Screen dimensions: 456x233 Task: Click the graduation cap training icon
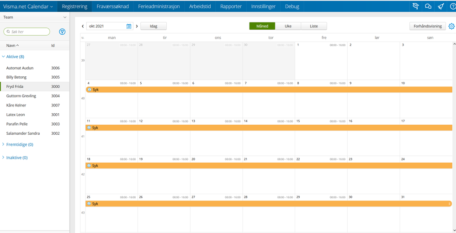416,6
